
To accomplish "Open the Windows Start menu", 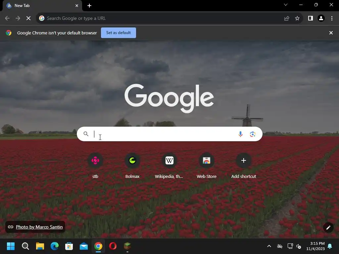I will [11, 246].
